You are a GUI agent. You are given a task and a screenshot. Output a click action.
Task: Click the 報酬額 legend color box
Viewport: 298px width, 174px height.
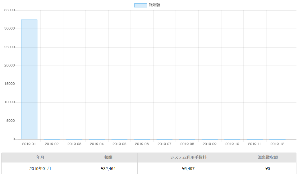coord(140,5)
